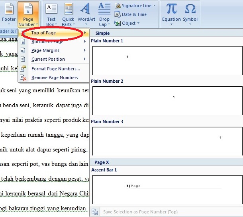Click the Bottom of Page menu icon
243x217 pixels.
point(23,42)
